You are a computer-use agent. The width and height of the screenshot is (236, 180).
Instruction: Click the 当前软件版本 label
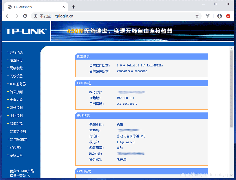(100, 65)
